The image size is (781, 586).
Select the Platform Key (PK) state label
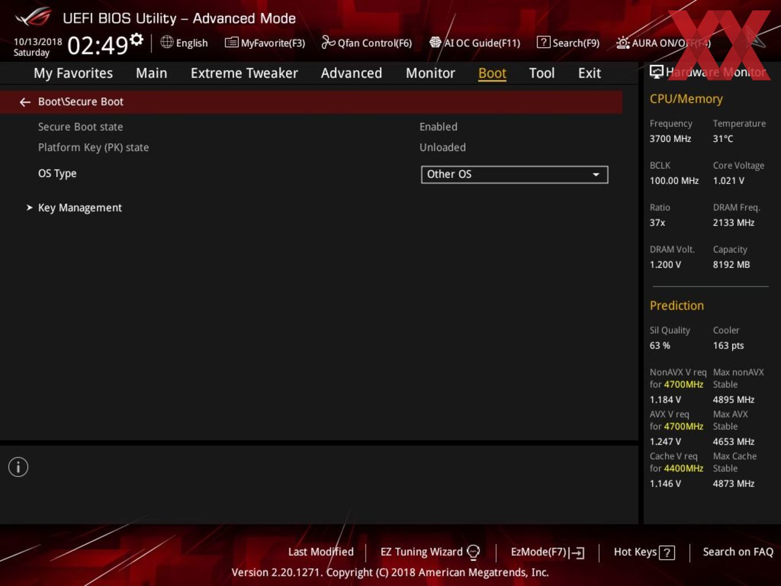(94, 148)
